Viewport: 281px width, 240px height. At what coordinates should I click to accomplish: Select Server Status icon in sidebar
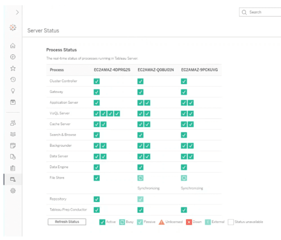pos(13,179)
